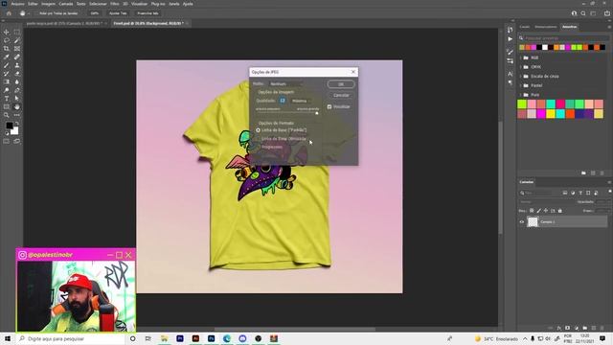Image resolution: width=613 pixels, height=345 pixels.
Task: Select the Pen tool
Action: coord(17,90)
